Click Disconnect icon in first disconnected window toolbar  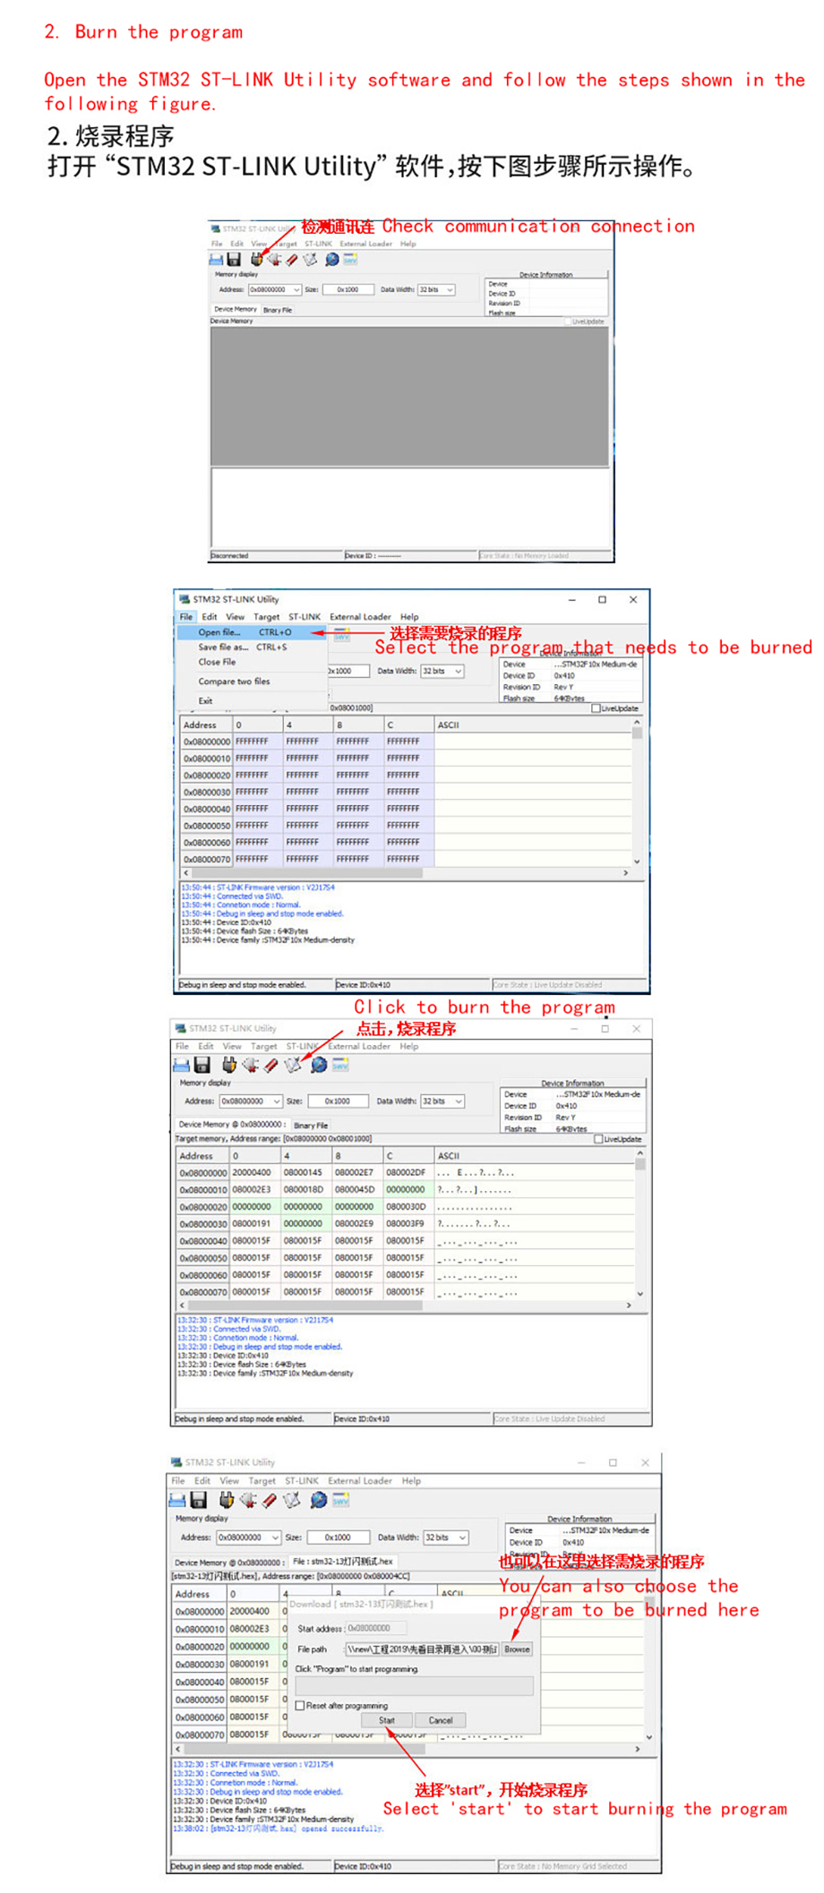tap(274, 260)
